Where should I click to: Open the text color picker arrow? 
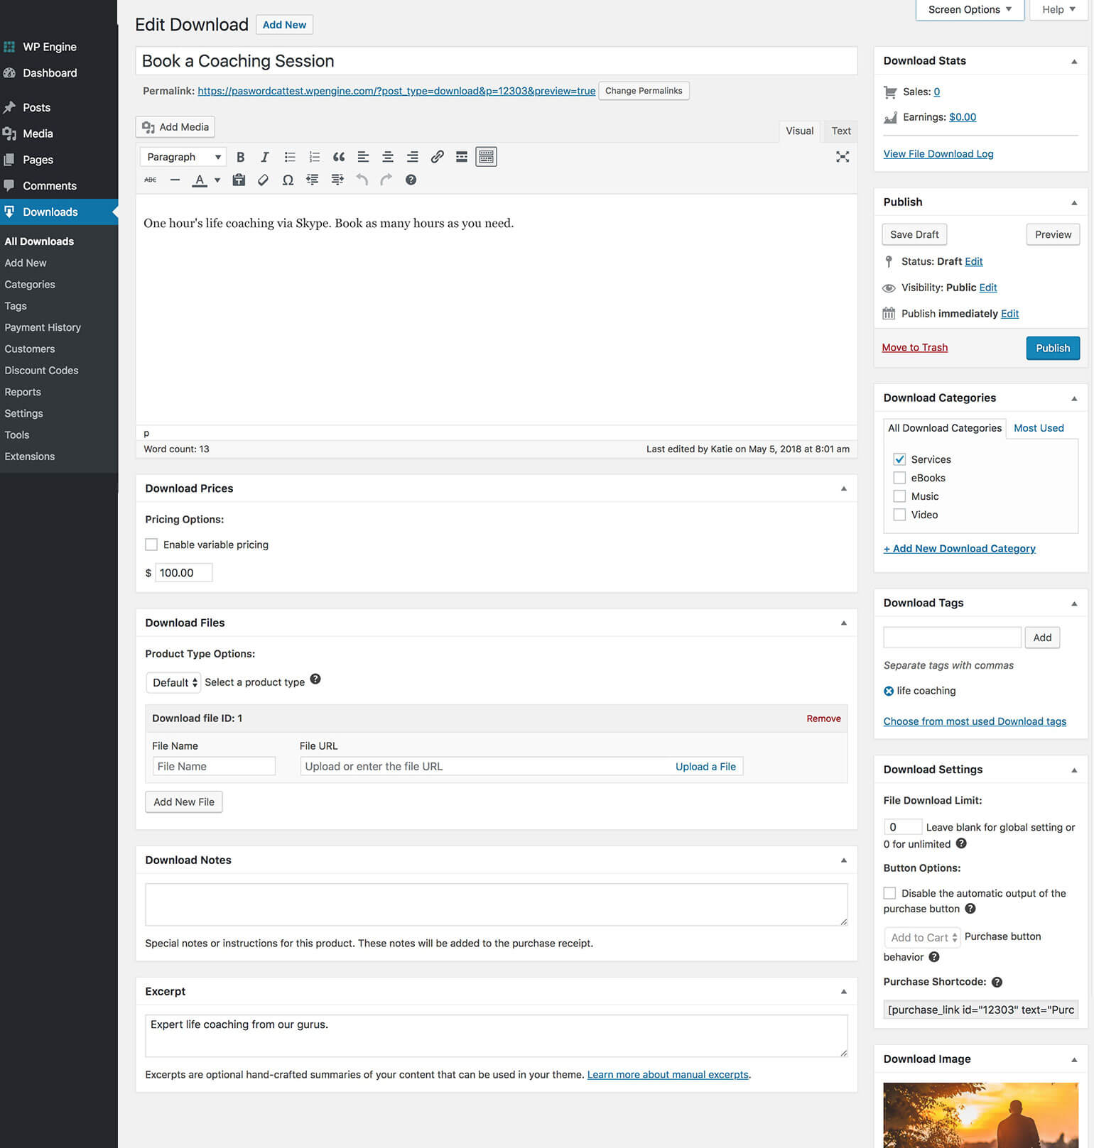tap(217, 180)
